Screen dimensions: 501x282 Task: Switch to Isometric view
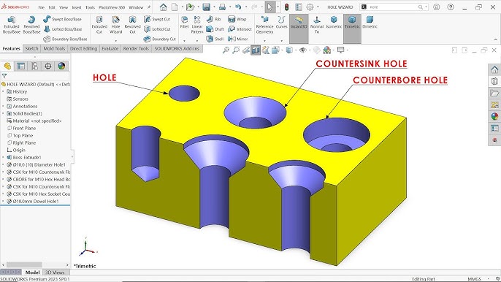(334, 23)
